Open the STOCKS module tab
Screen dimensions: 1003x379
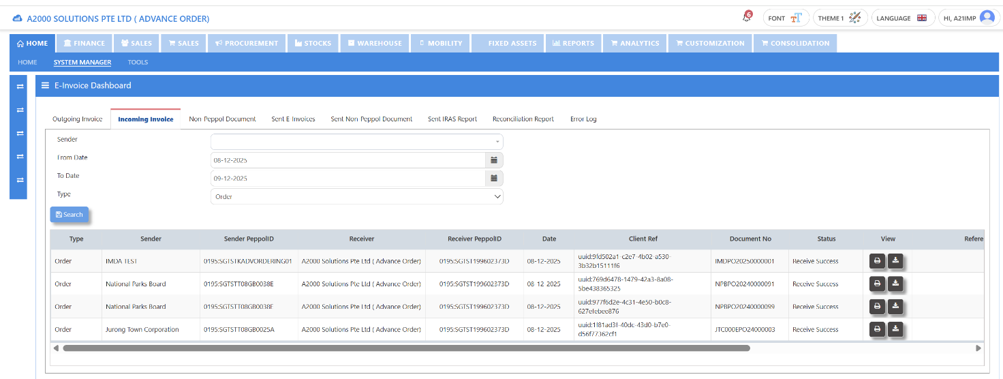[x=313, y=43]
